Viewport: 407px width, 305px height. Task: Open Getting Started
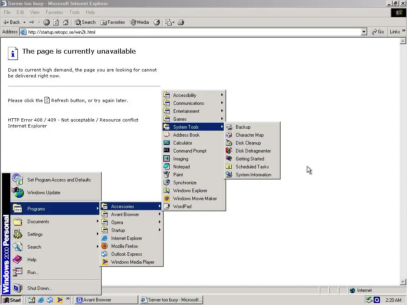[x=252, y=159]
